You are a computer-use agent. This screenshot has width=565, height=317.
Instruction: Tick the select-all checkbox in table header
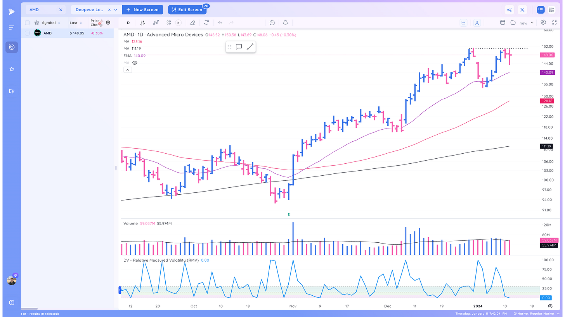27,23
